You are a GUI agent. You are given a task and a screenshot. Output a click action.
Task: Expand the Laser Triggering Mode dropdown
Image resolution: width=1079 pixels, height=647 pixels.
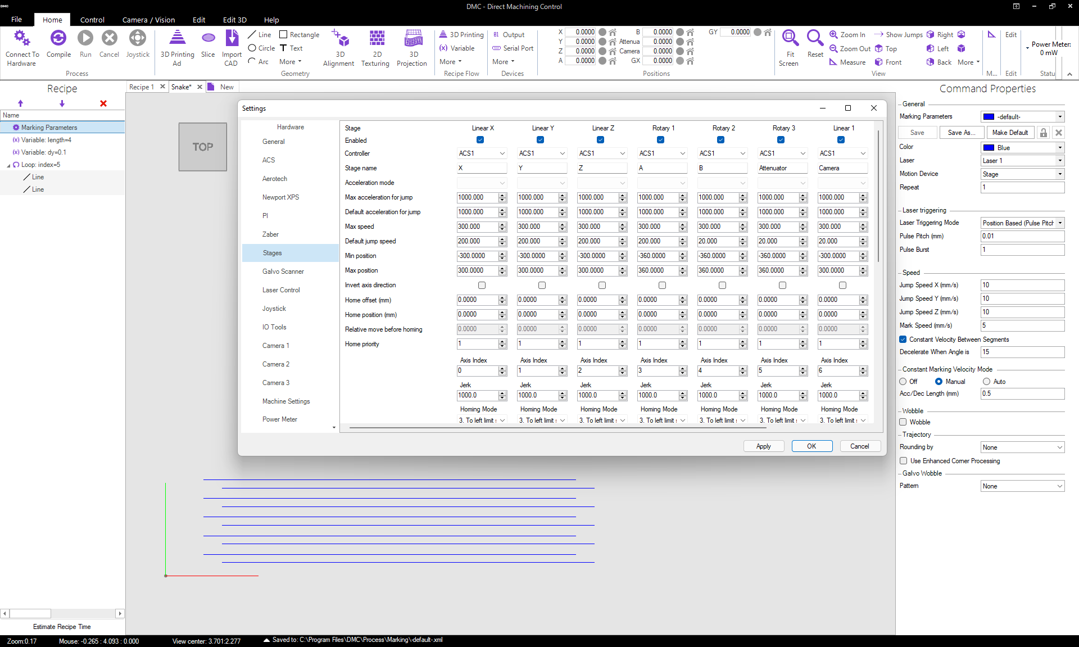pyautogui.click(x=1060, y=223)
